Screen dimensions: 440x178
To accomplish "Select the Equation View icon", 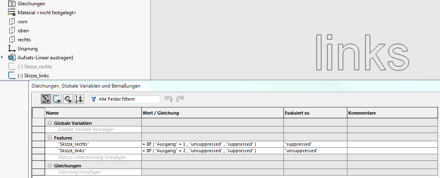I will pos(46,99).
